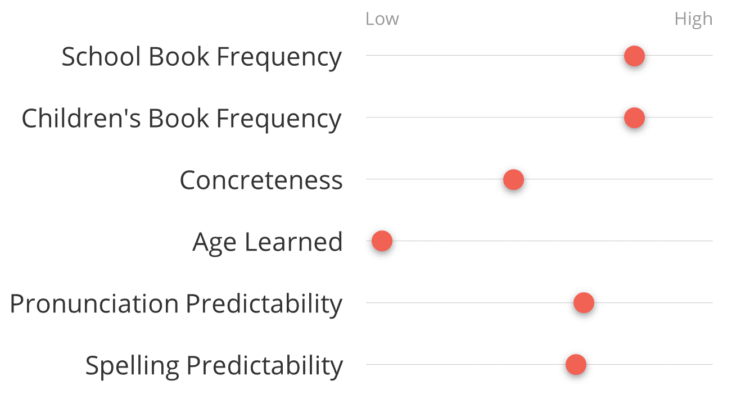
Task: Click the low end of Spelling Predictability track
Action: (x=369, y=365)
